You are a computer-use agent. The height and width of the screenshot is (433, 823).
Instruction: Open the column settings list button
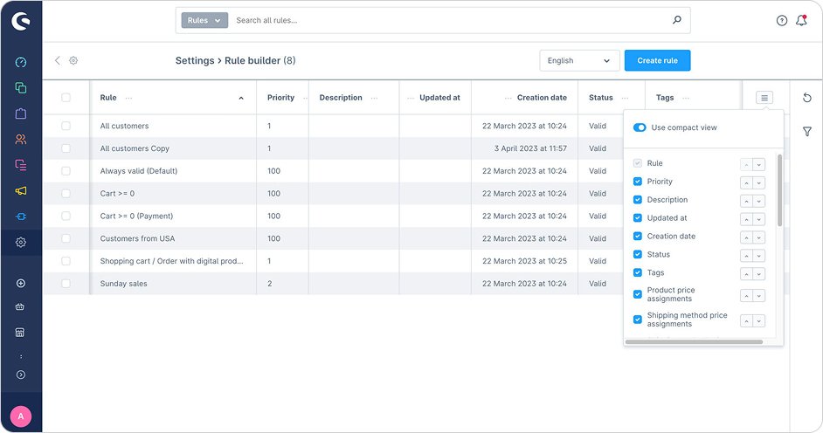click(764, 98)
